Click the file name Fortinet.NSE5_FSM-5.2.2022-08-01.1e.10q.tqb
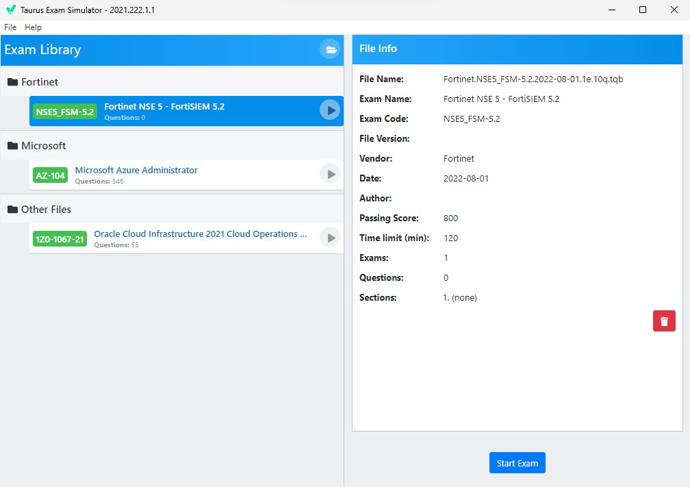 533,79
